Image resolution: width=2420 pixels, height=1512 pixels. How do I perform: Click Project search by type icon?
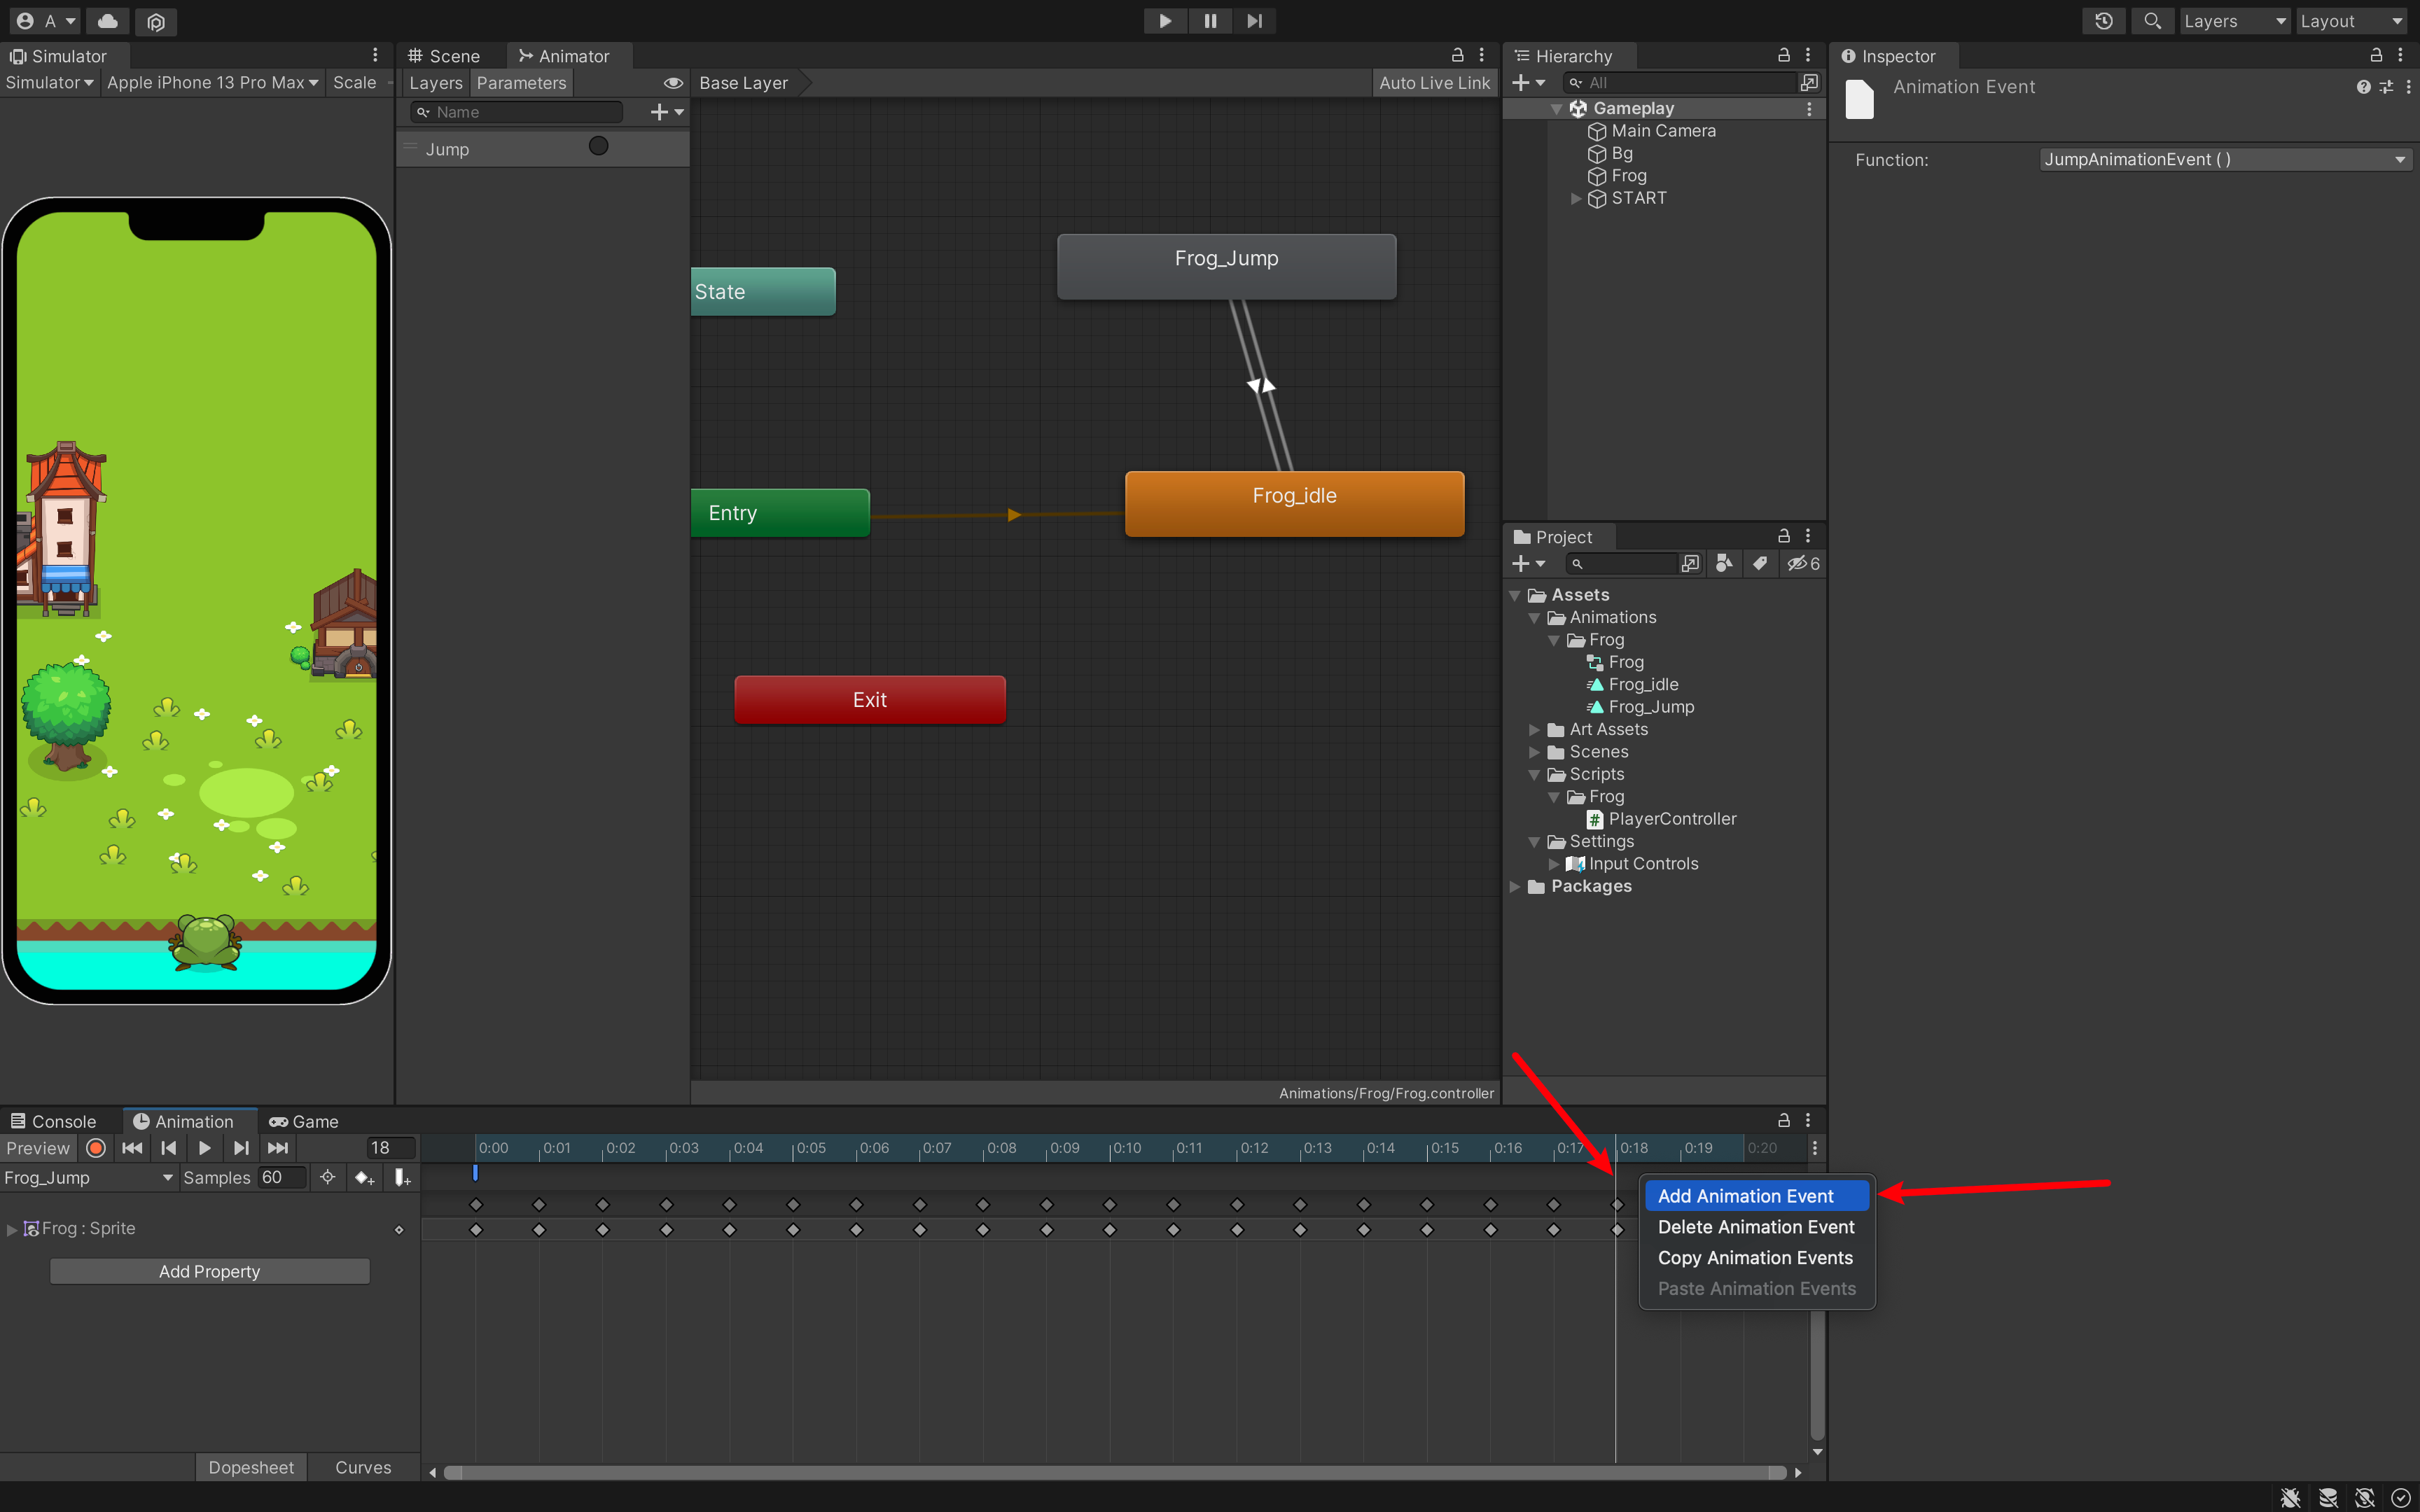[x=1724, y=564]
